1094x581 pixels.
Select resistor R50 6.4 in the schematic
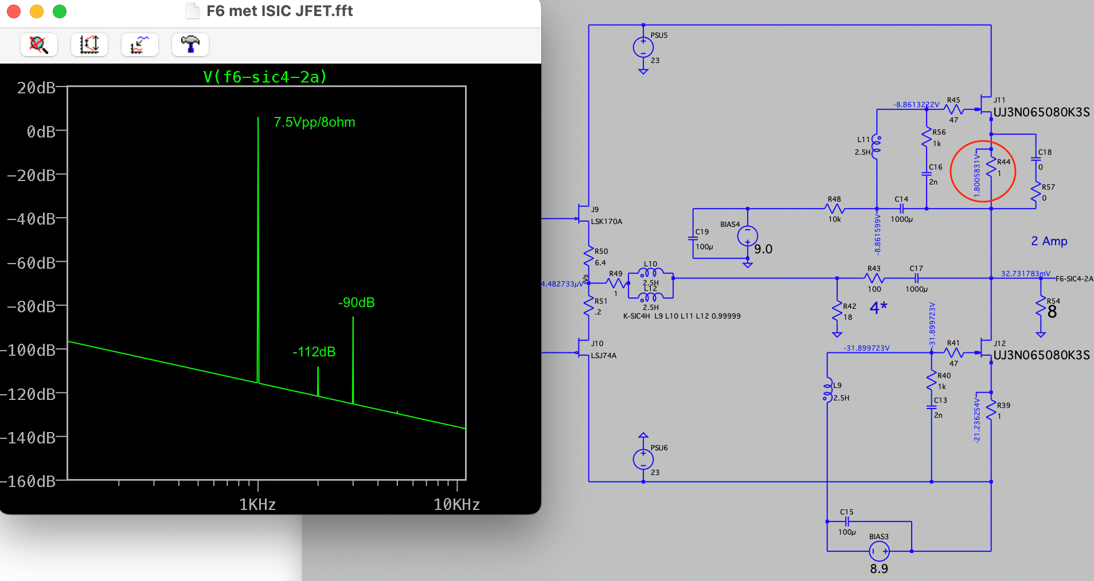pyautogui.click(x=588, y=257)
